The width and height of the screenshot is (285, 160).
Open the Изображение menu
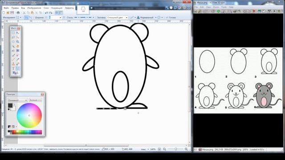click(x=34, y=8)
